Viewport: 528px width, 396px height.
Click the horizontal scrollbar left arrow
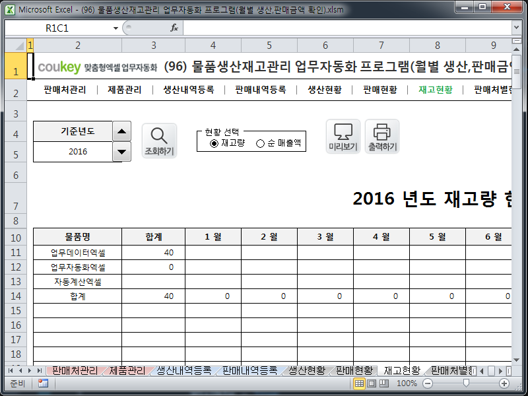[482, 371]
